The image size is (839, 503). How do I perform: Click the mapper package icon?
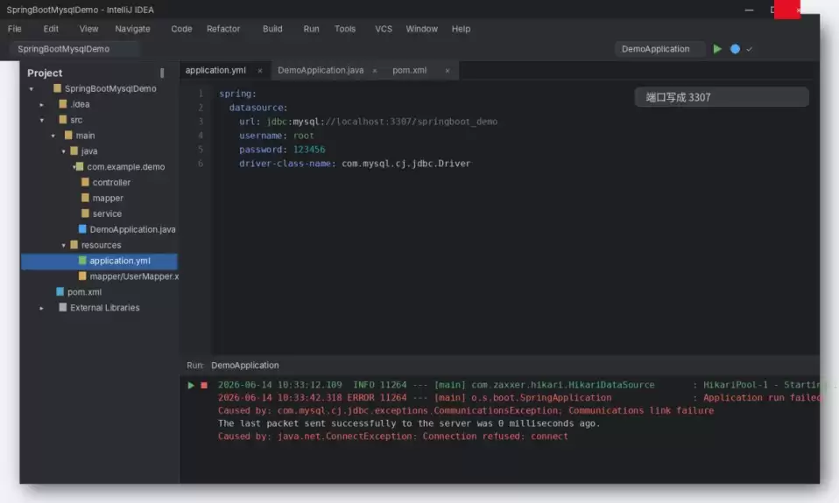point(85,198)
